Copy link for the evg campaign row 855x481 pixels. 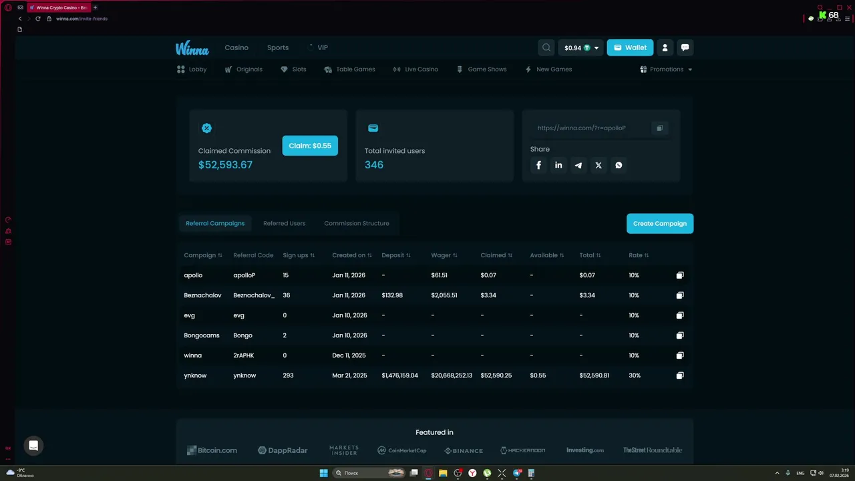click(x=680, y=315)
